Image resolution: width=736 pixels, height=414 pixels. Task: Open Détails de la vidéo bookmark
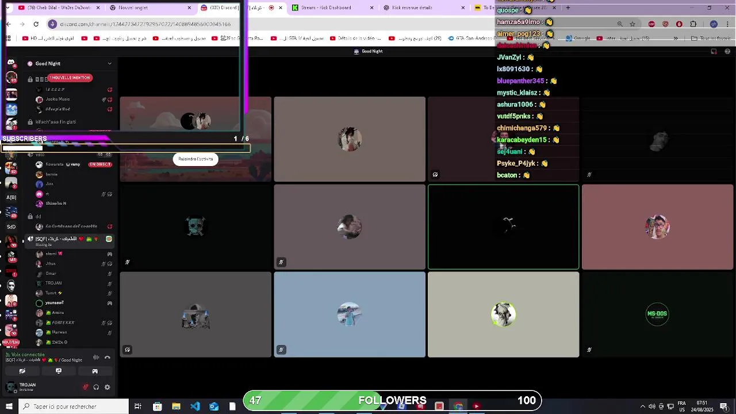click(356, 39)
